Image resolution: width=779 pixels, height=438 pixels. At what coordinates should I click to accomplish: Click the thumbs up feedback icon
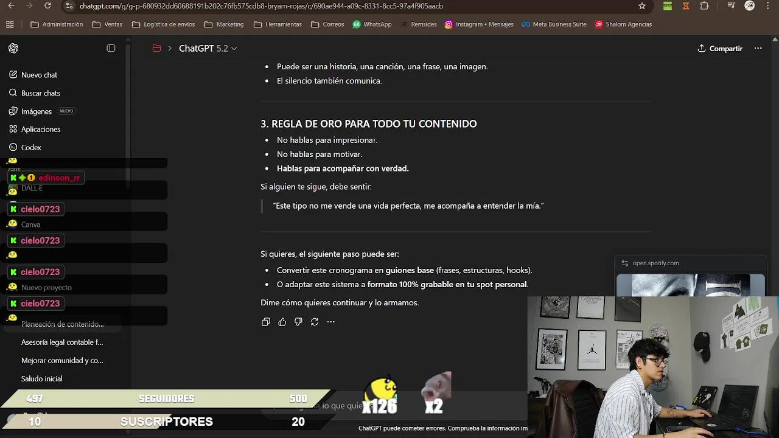(282, 322)
